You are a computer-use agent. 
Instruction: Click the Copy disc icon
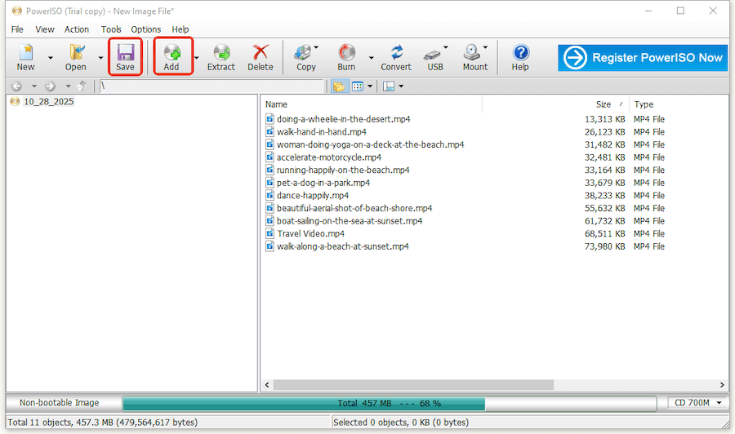click(303, 52)
